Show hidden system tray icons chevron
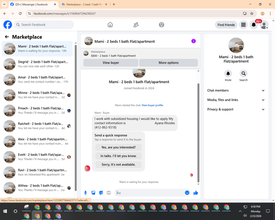275x220 pixels. (x=240, y=211)
